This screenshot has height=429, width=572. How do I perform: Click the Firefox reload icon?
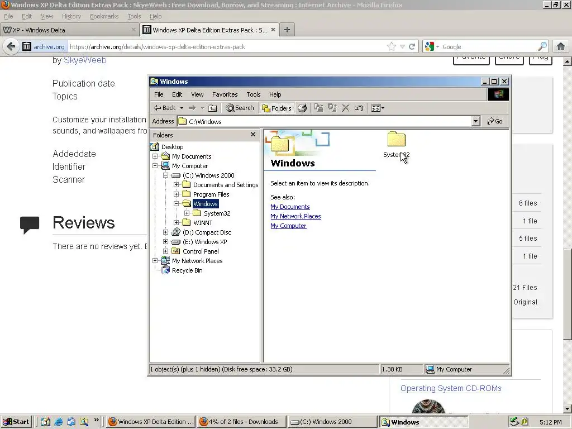click(412, 47)
